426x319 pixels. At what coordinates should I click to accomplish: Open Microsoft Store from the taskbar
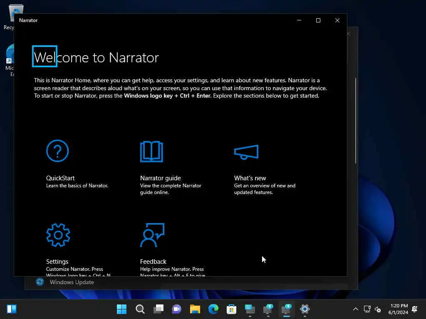[x=231, y=309]
